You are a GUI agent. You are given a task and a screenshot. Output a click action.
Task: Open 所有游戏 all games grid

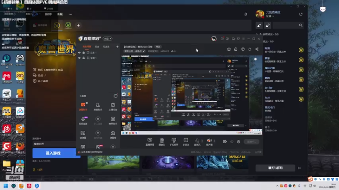(x=40, y=25)
